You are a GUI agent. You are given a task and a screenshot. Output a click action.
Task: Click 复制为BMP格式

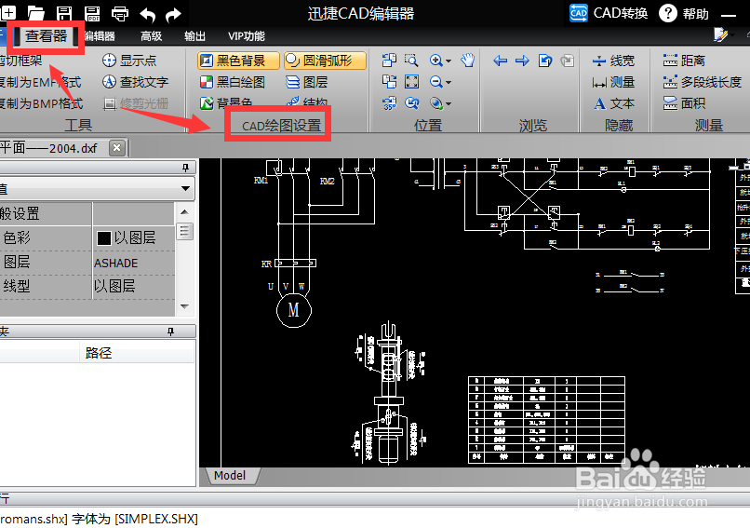(x=41, y=103)
